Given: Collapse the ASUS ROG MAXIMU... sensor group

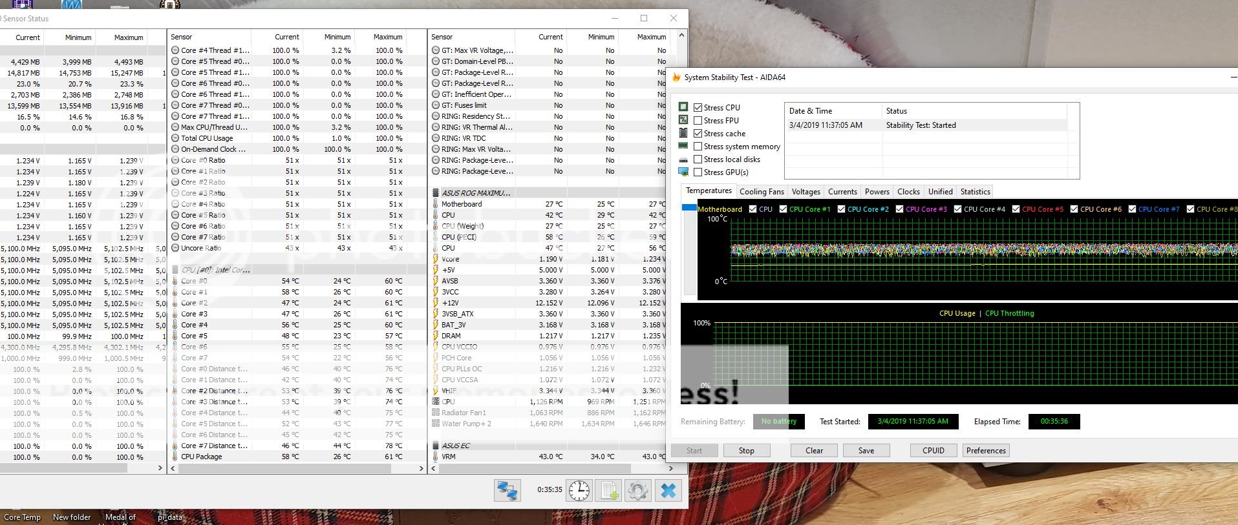Looking at the screenshot, I should click(x=476, y=193).
